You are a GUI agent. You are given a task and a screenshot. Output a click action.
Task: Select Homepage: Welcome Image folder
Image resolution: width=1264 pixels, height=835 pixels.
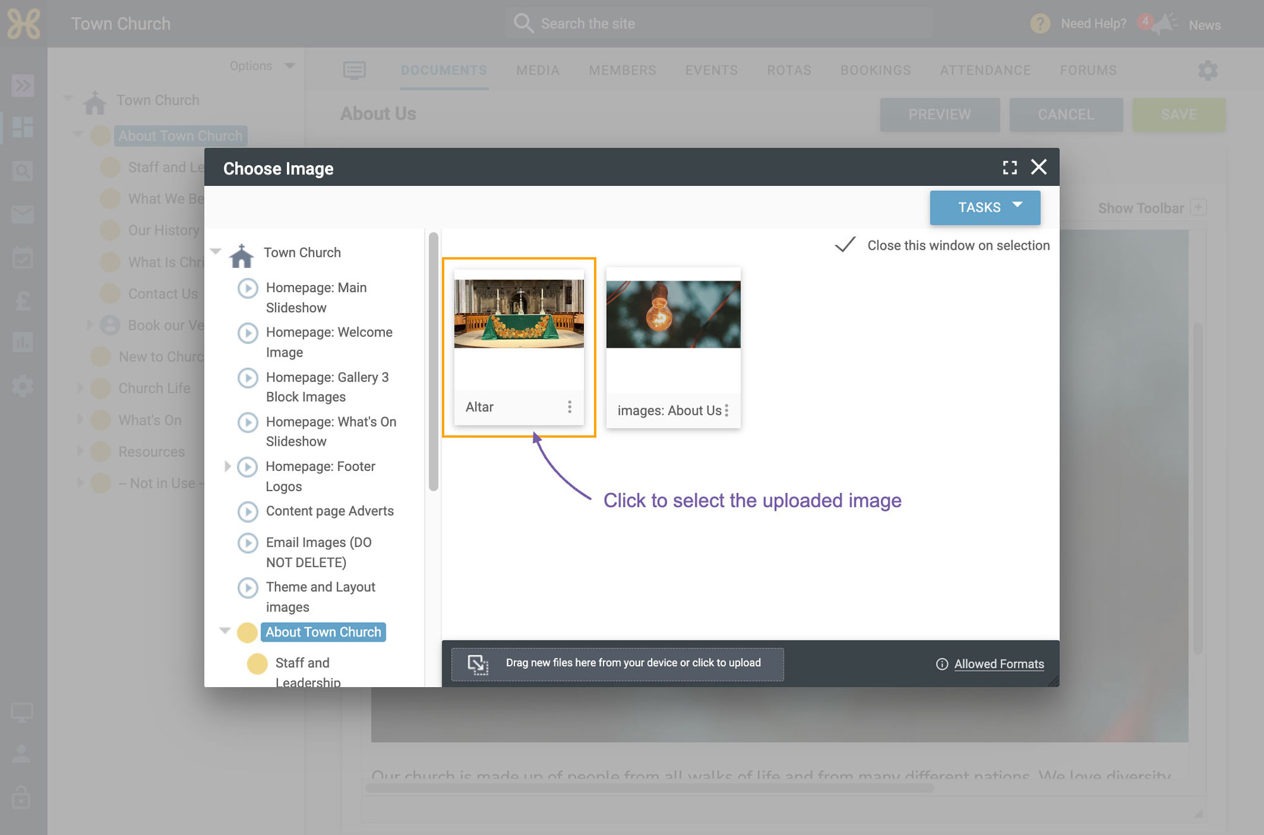[x=329, y=342]
